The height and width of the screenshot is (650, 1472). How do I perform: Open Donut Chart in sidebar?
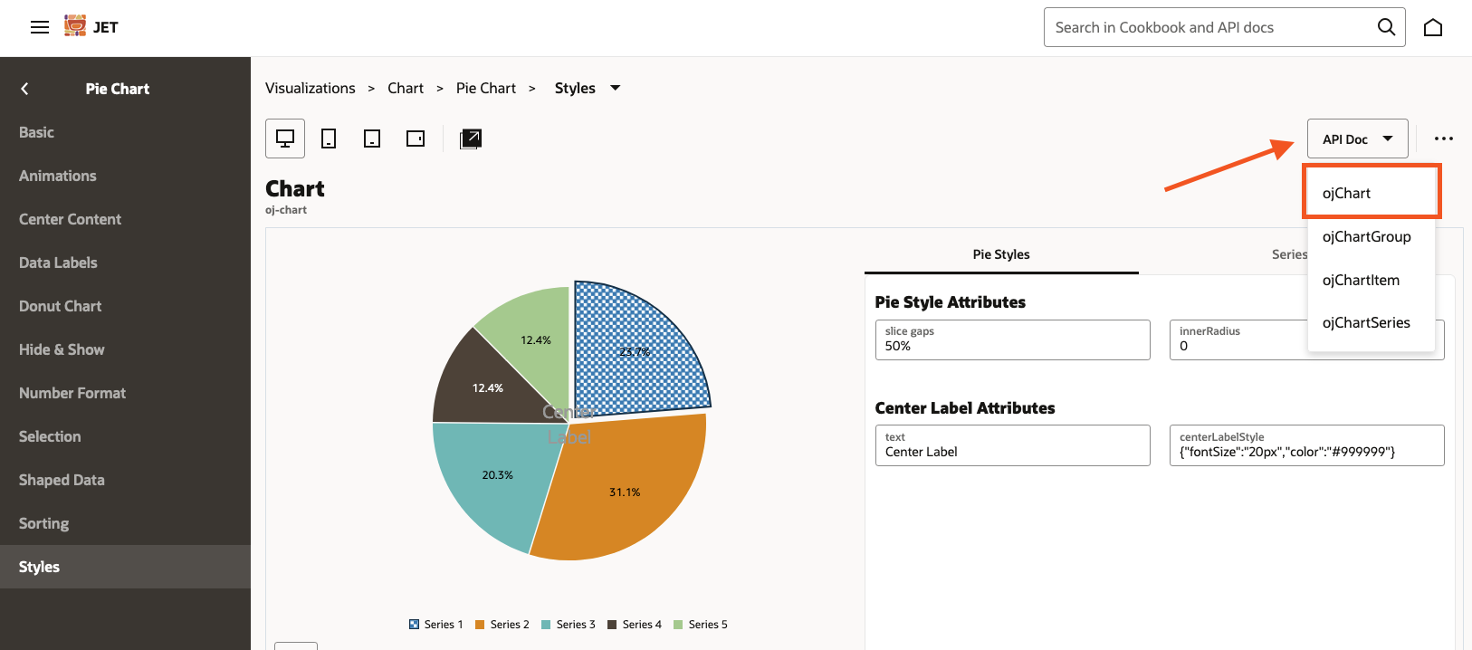[60, 306]
